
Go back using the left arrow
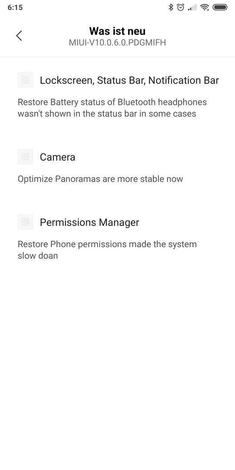coord(19,36)
